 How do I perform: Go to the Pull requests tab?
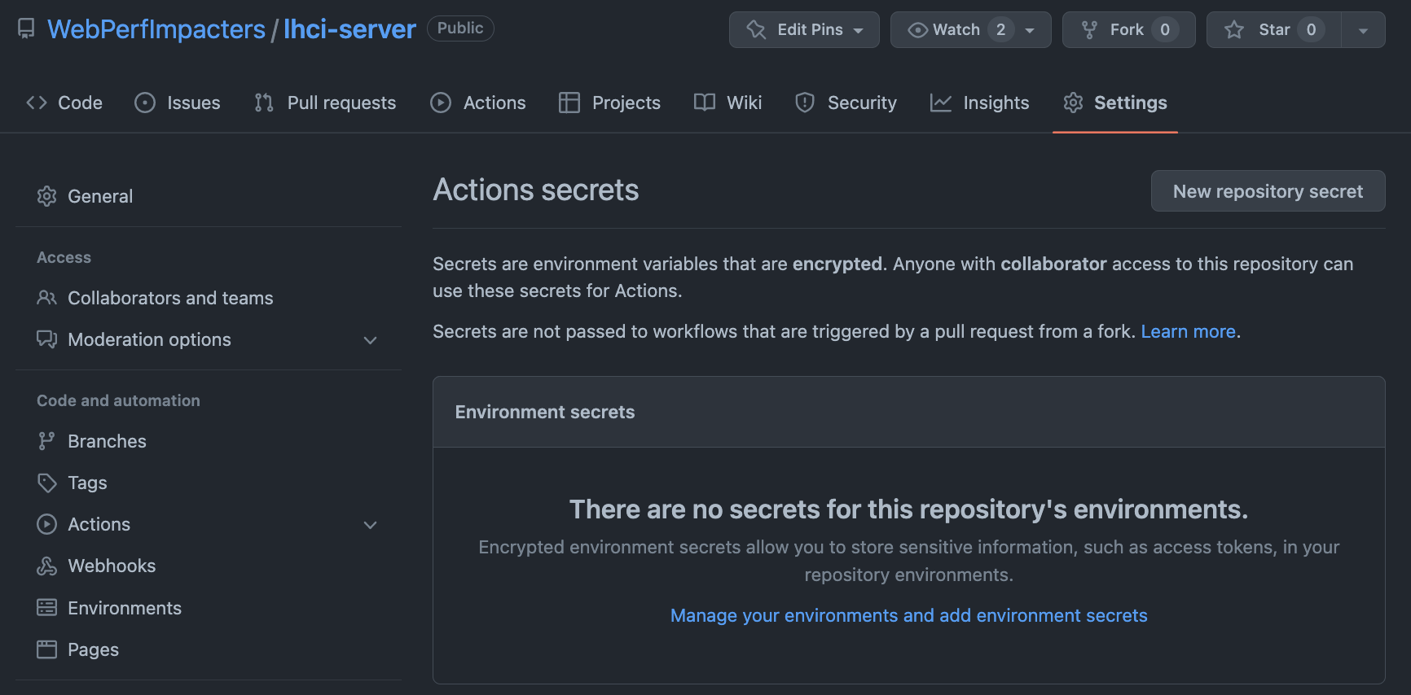click(325, 103)
